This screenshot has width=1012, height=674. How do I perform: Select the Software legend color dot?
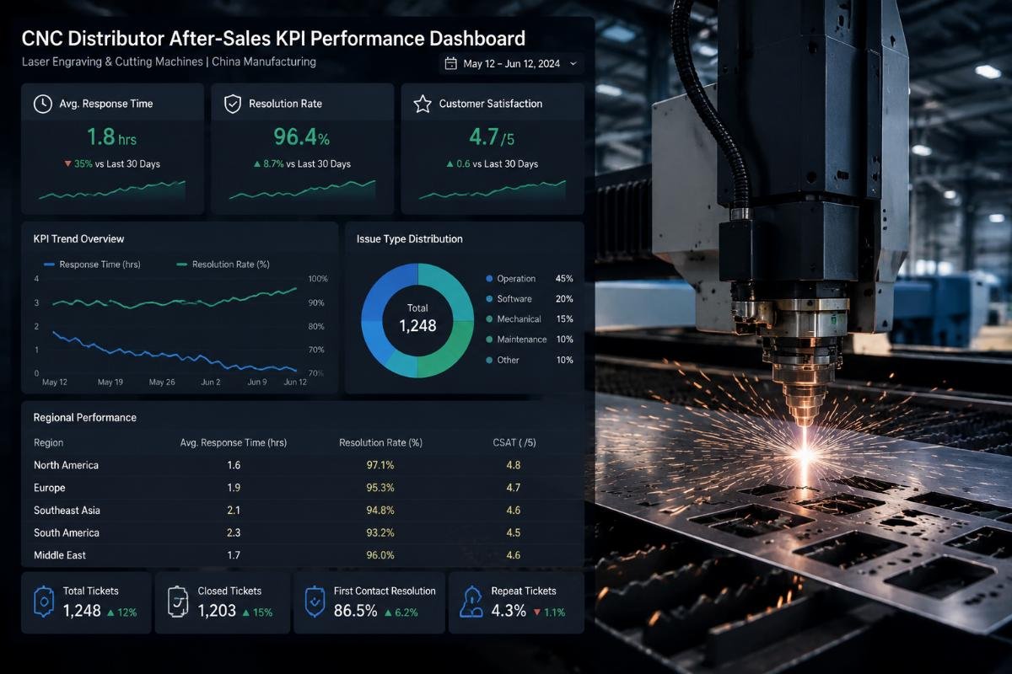coord(489,299)
